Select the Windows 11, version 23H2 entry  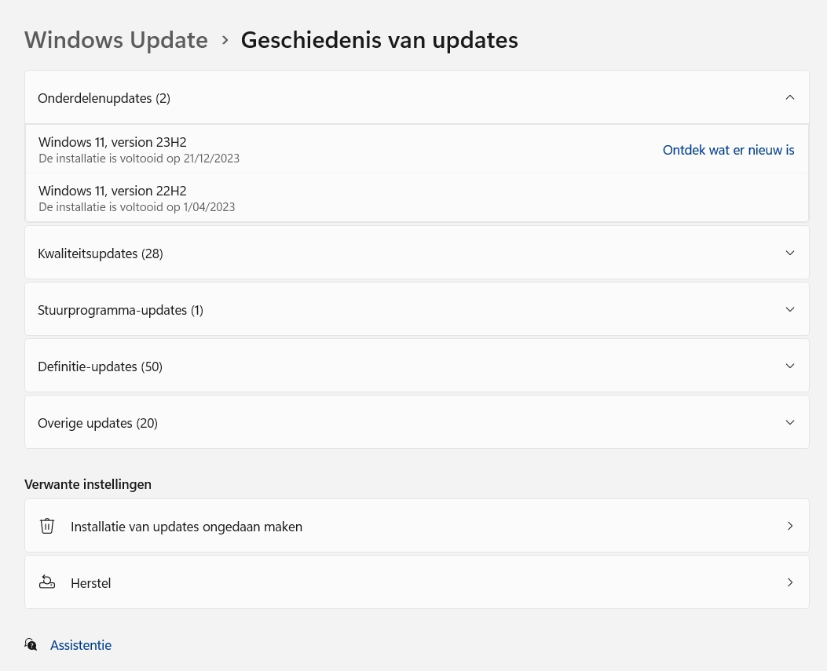(x=112, y=142)
